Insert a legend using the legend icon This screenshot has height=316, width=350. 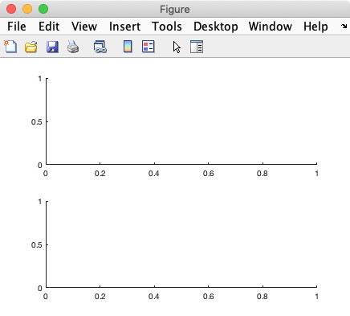pos(149,47)
